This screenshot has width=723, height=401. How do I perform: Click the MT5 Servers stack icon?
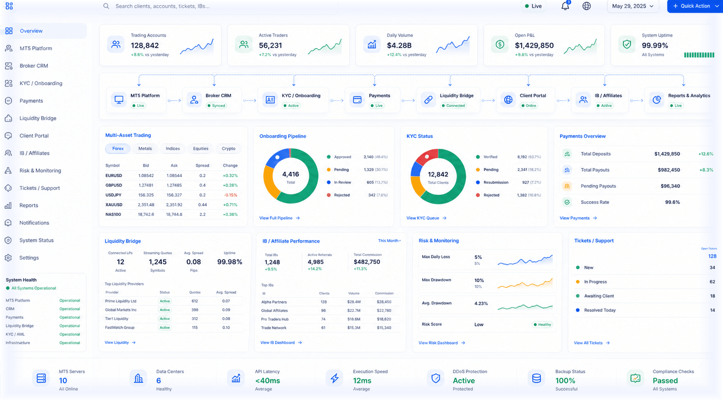[x=41, y=378]
